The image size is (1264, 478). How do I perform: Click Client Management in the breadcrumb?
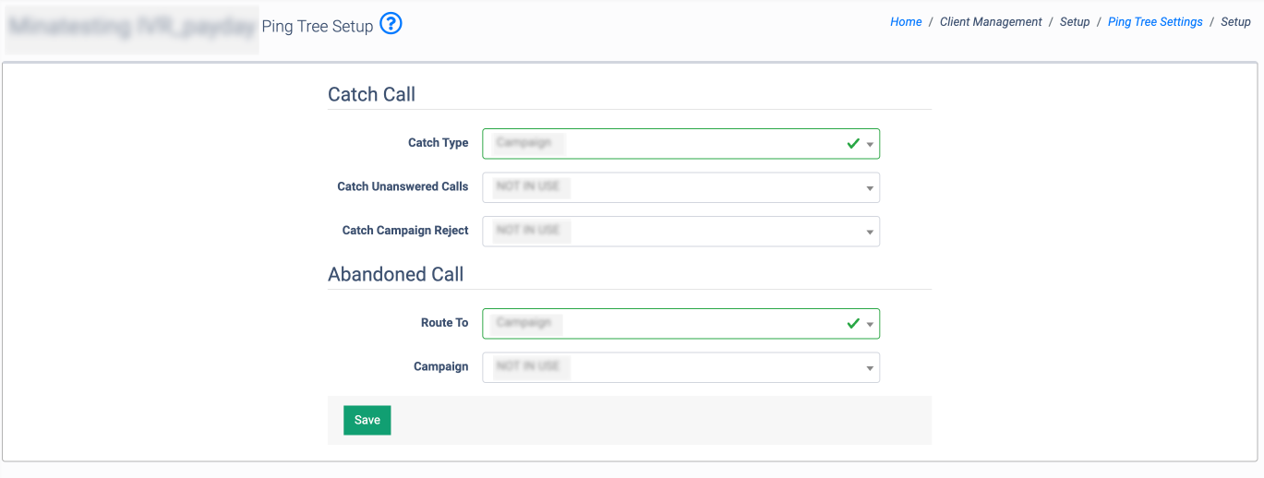tap(991, 22)
